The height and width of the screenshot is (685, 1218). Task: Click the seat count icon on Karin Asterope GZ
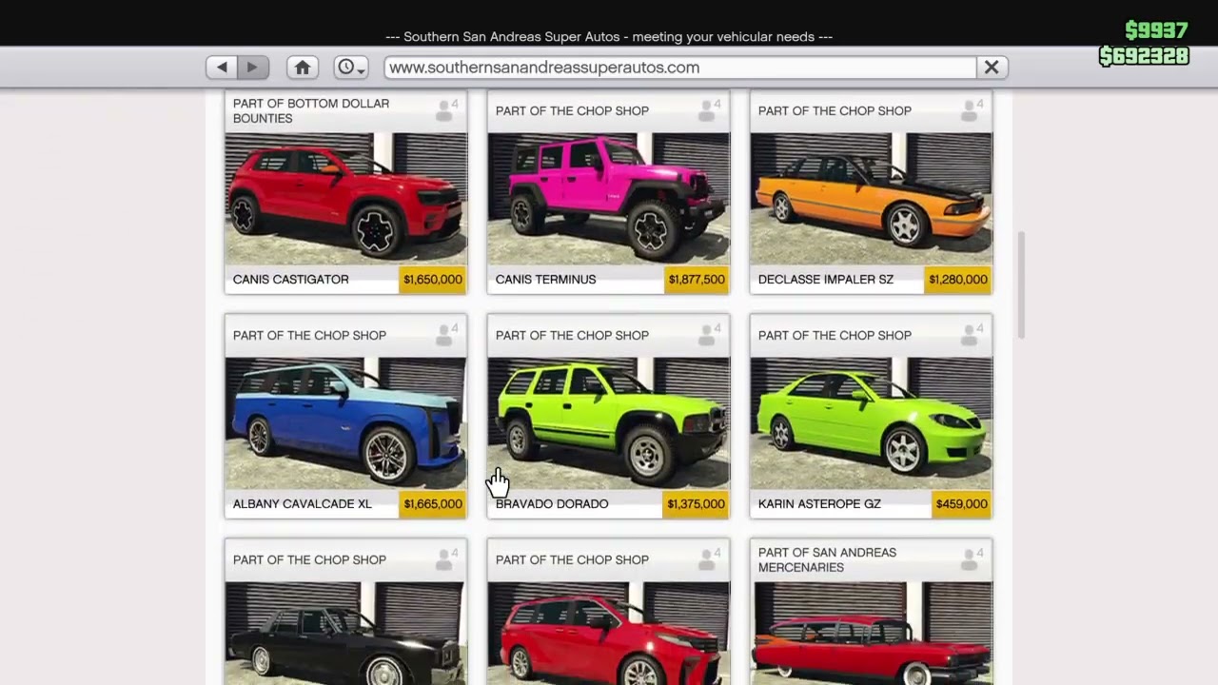coord(972,335)
